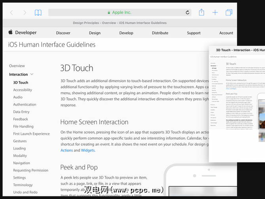265x199 pixels.
Task: Select the Interaction sidebar heading
Action: pyautogui.click(x=19, y=74)
